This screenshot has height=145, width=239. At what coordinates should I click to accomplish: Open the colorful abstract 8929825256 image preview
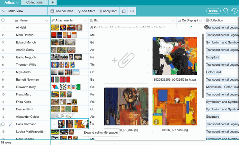coord(175,56)
